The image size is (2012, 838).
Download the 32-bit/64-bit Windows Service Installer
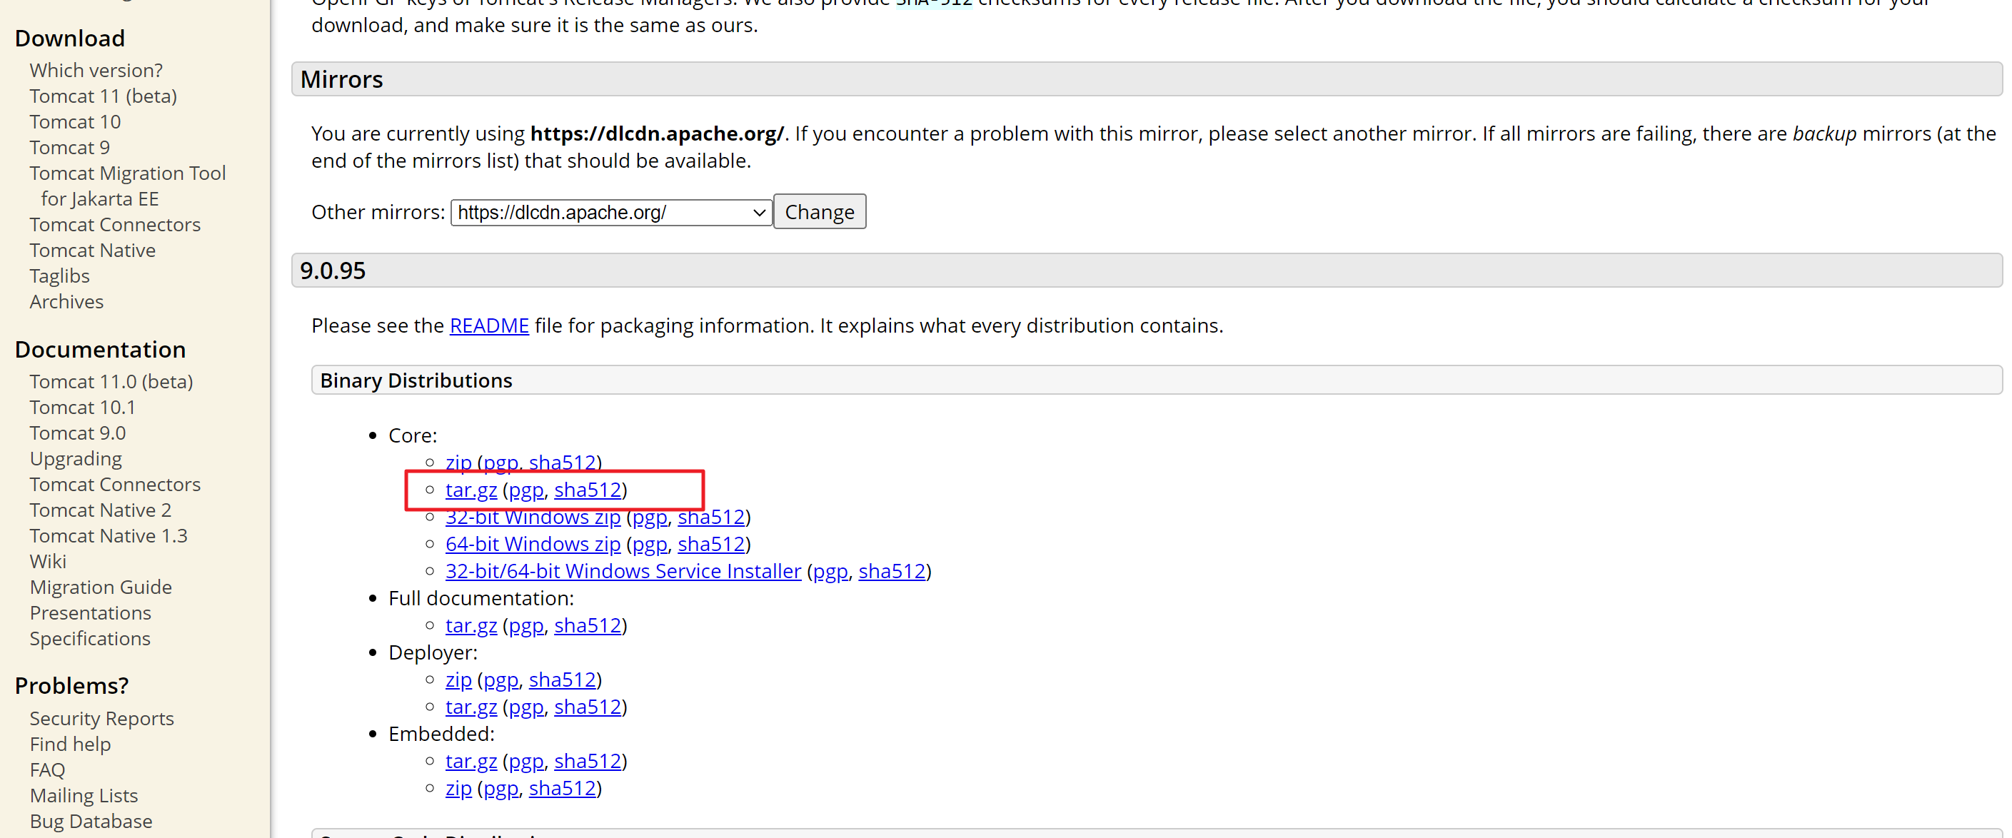coord(623,571)
